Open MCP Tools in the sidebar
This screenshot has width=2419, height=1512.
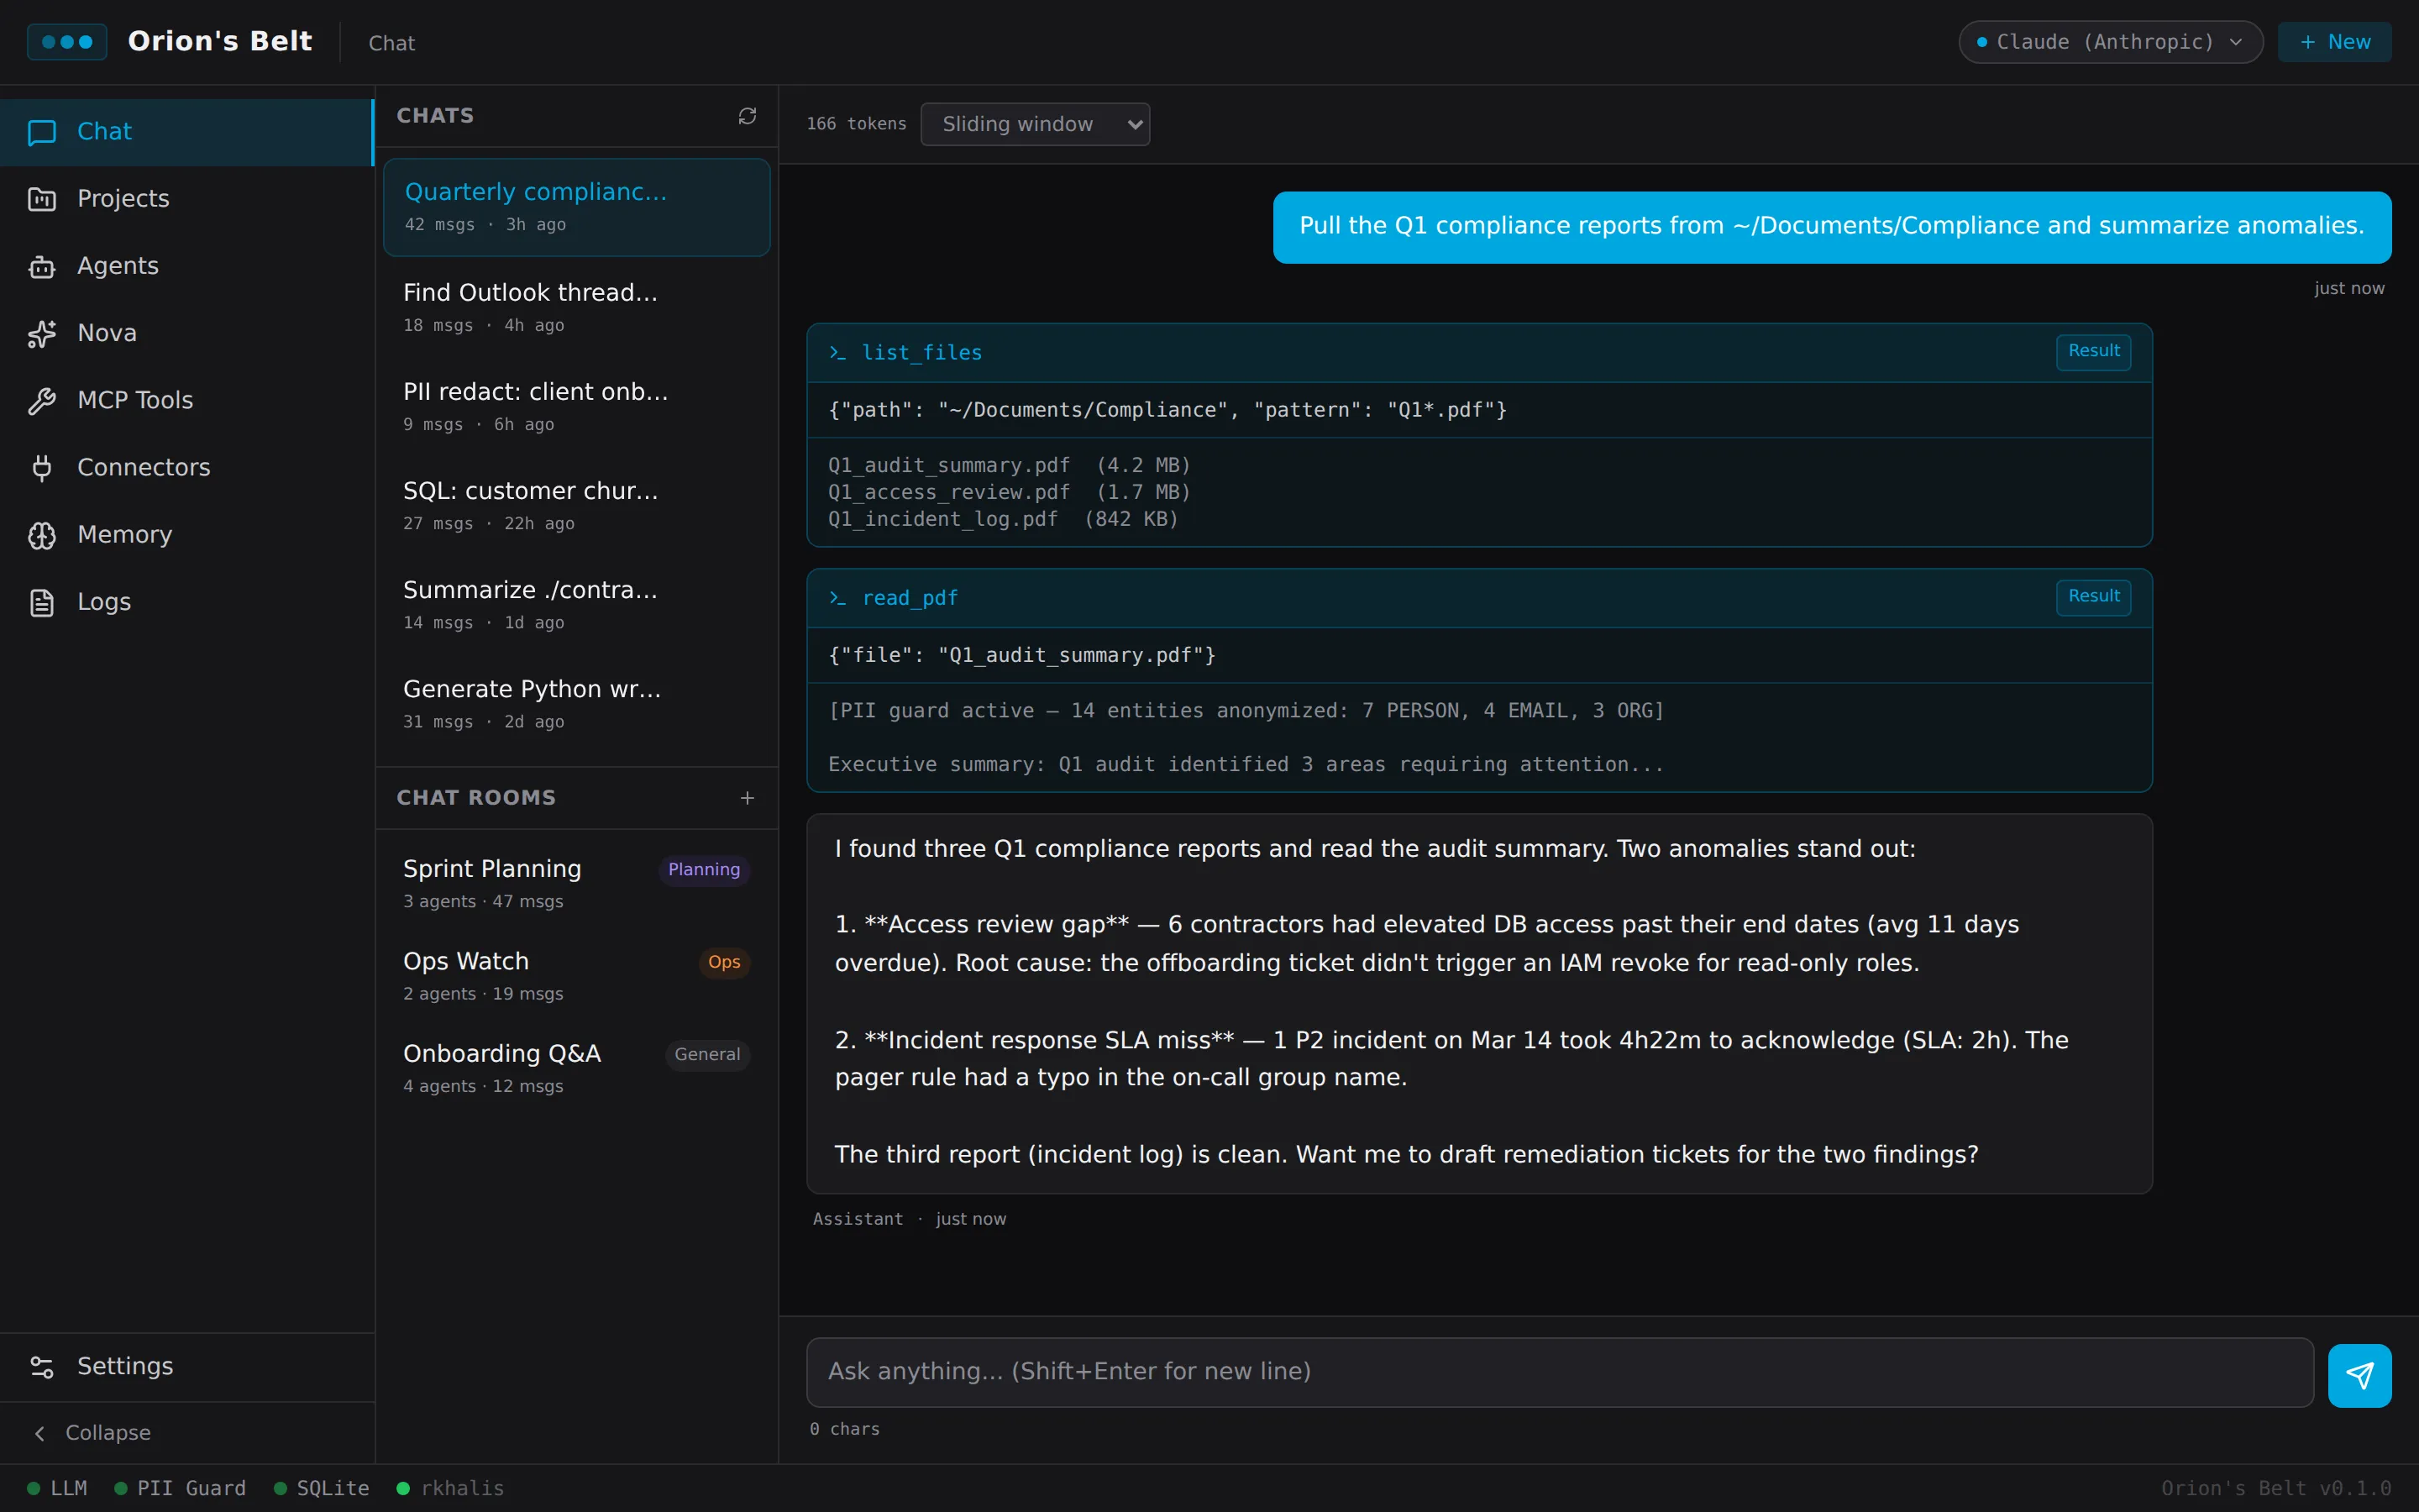(x=187, y=400)
